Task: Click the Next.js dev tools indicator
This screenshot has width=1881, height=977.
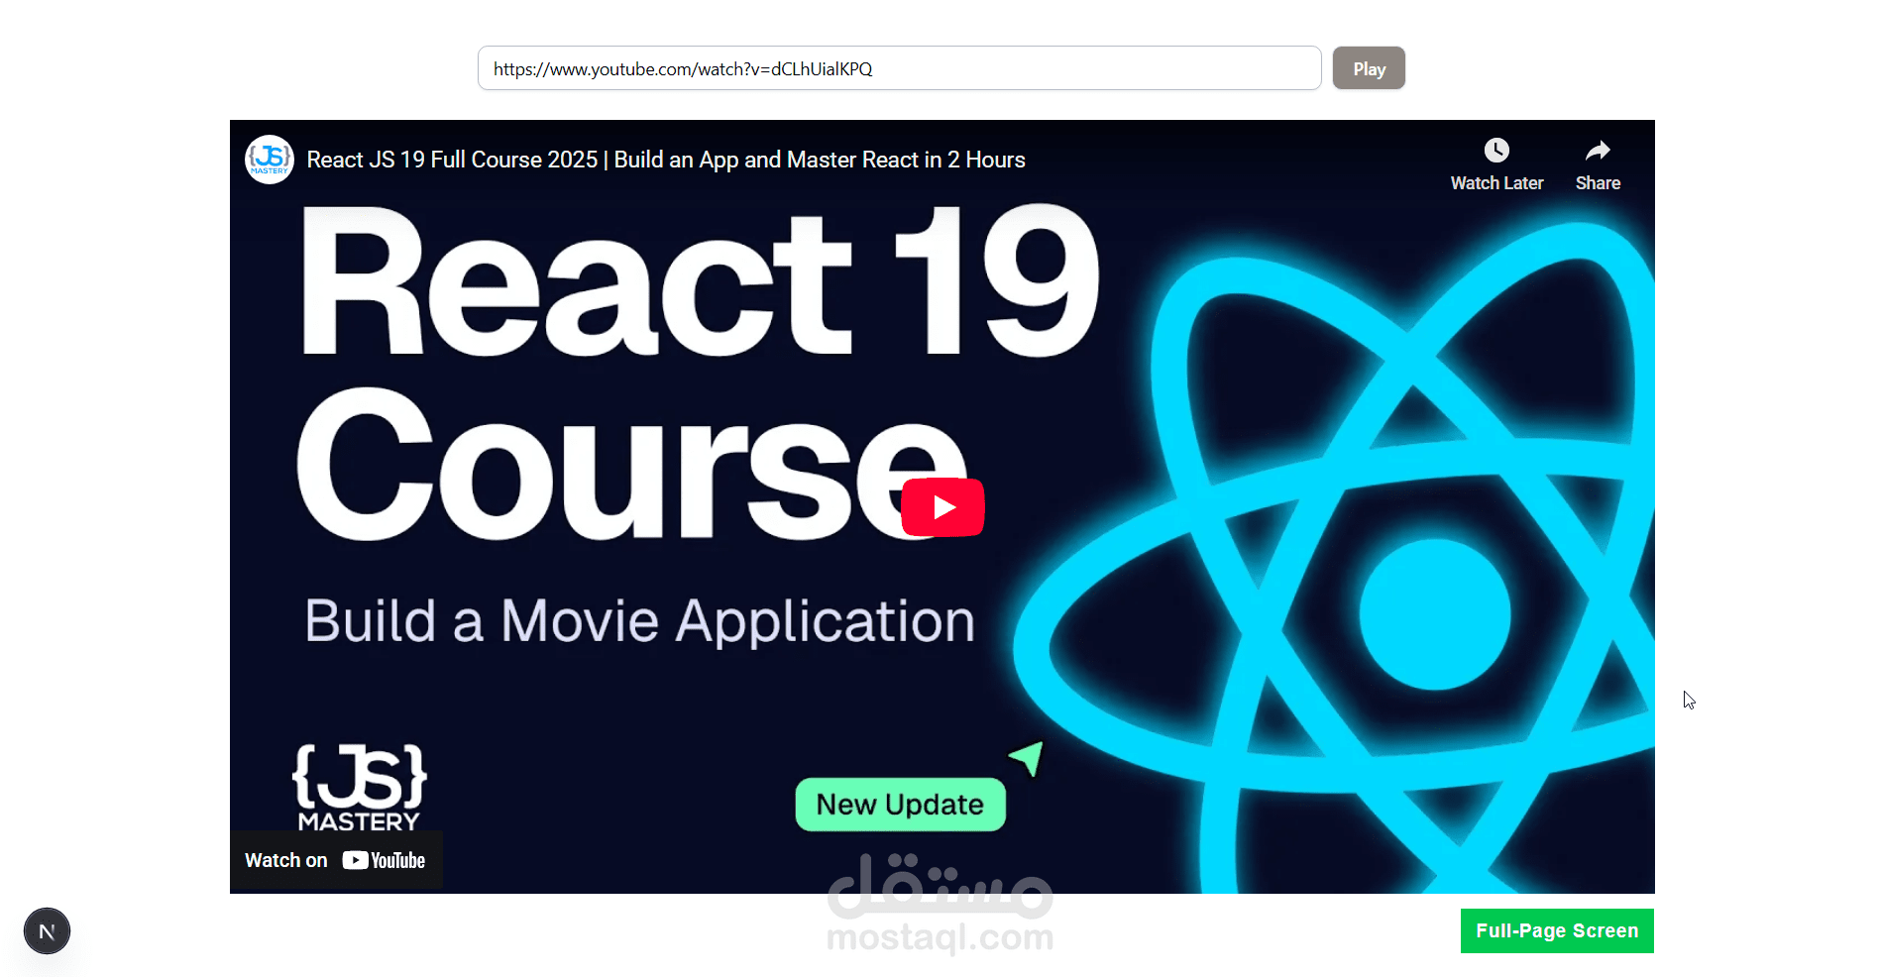Action: (47, 931)
